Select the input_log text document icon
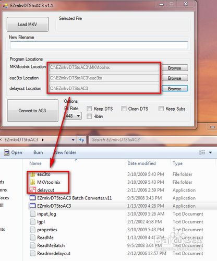 click(x=33, y=214)
